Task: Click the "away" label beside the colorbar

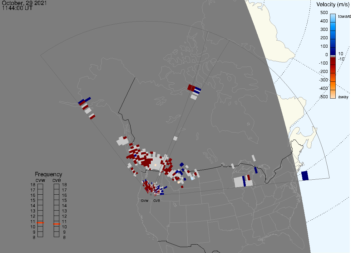Action: 343,97
